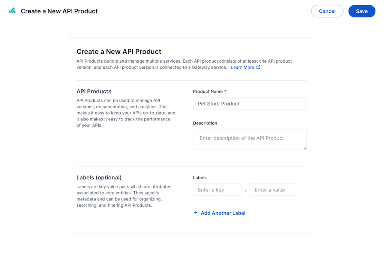Click the external link icon beside Learn More

[258, 67]
